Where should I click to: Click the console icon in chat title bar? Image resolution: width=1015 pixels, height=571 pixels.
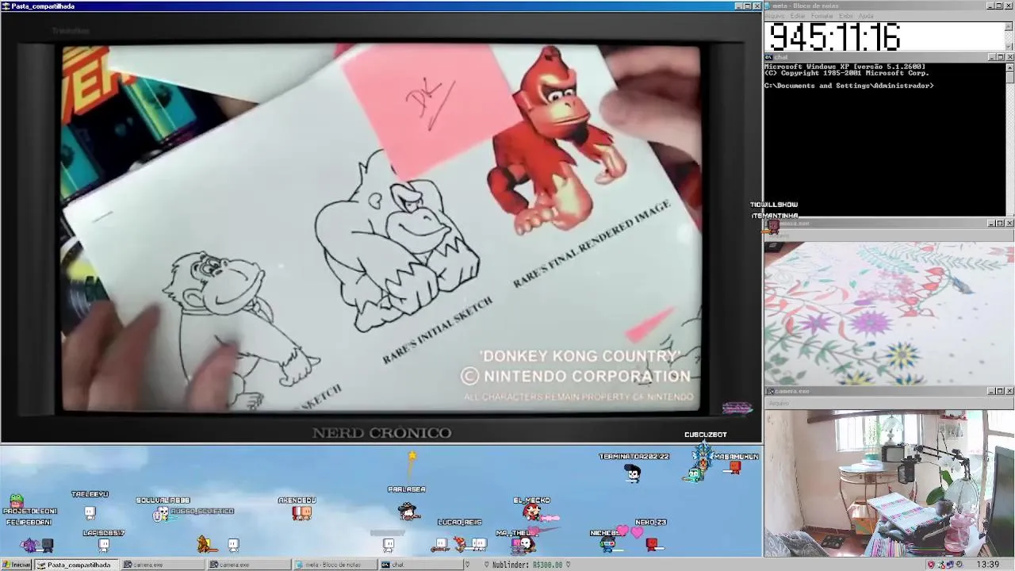[768, 57]
